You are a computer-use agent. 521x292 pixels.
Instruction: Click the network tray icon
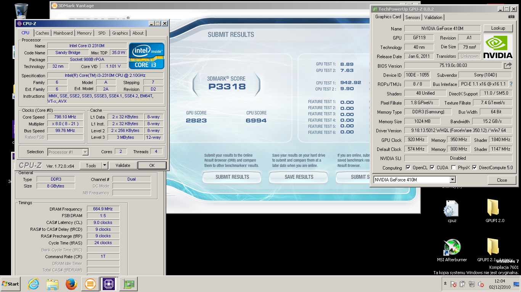(x=472, y=284)
